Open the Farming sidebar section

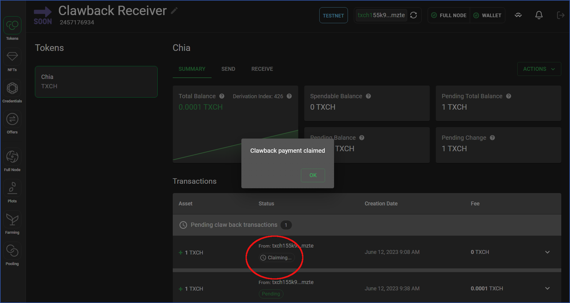click(12, 223)
